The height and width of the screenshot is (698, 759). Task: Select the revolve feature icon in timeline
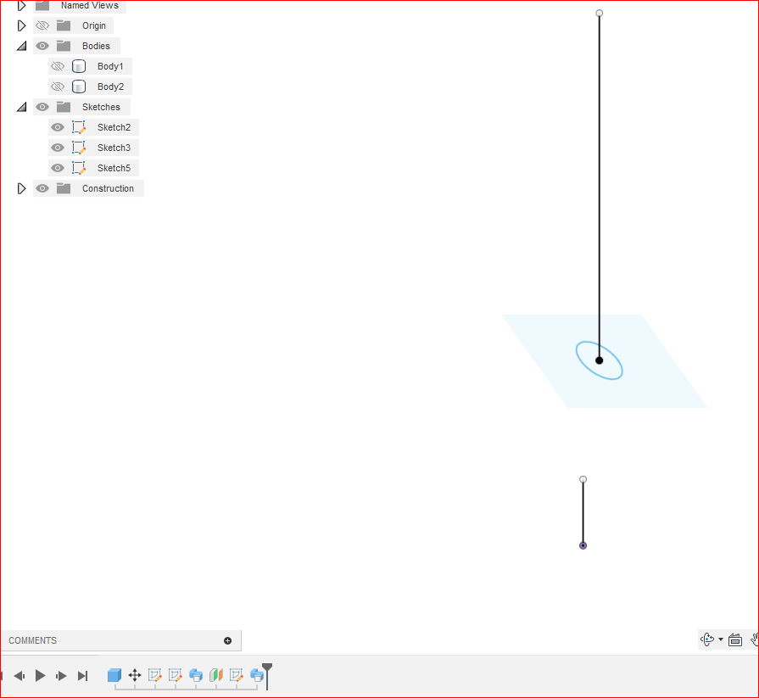[216, 675]
